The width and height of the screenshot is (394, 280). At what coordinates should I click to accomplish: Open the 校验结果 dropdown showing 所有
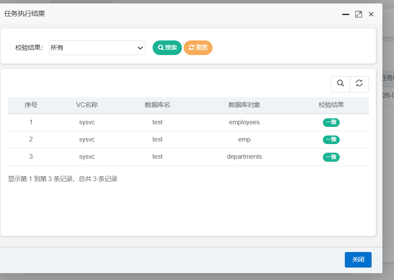97,48
